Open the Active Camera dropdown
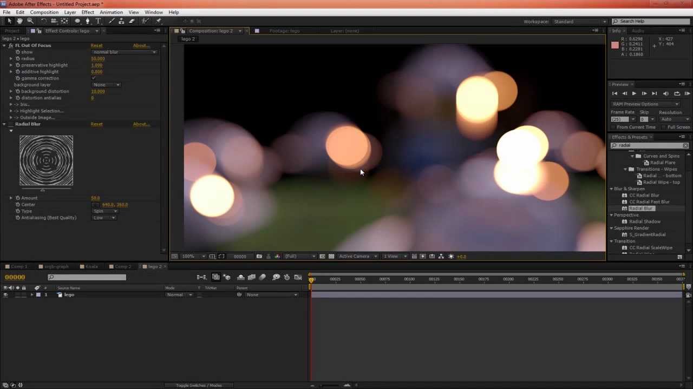 357,256
